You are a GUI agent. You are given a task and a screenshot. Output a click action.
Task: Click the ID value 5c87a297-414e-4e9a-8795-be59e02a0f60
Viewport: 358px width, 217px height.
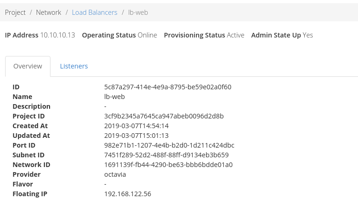pos(168,87)
